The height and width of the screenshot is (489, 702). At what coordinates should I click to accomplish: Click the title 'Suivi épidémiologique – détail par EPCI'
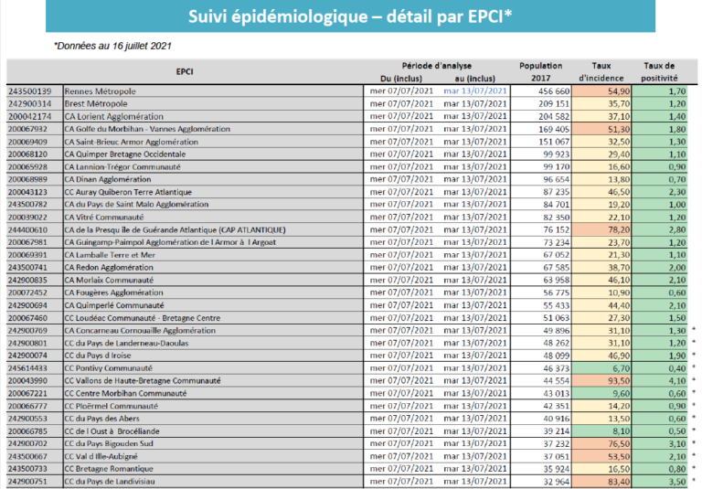coord(351,16)
